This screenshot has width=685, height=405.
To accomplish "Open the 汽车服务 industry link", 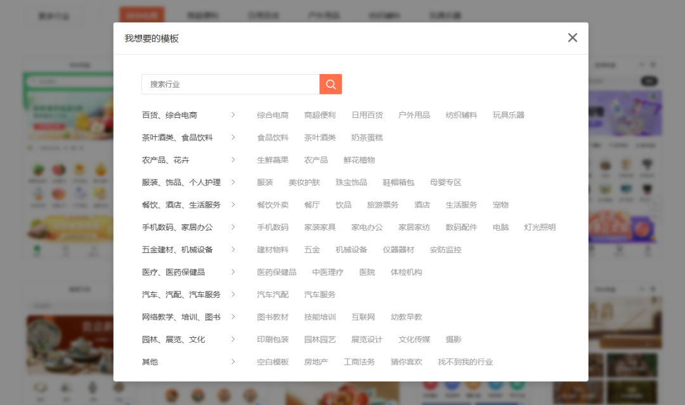I will (x=320, y=295).
